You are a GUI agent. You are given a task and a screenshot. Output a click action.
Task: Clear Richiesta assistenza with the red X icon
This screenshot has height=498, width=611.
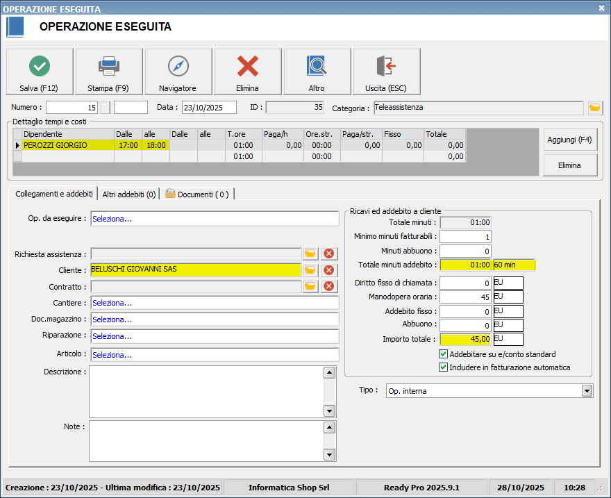[x=329, y=254]
